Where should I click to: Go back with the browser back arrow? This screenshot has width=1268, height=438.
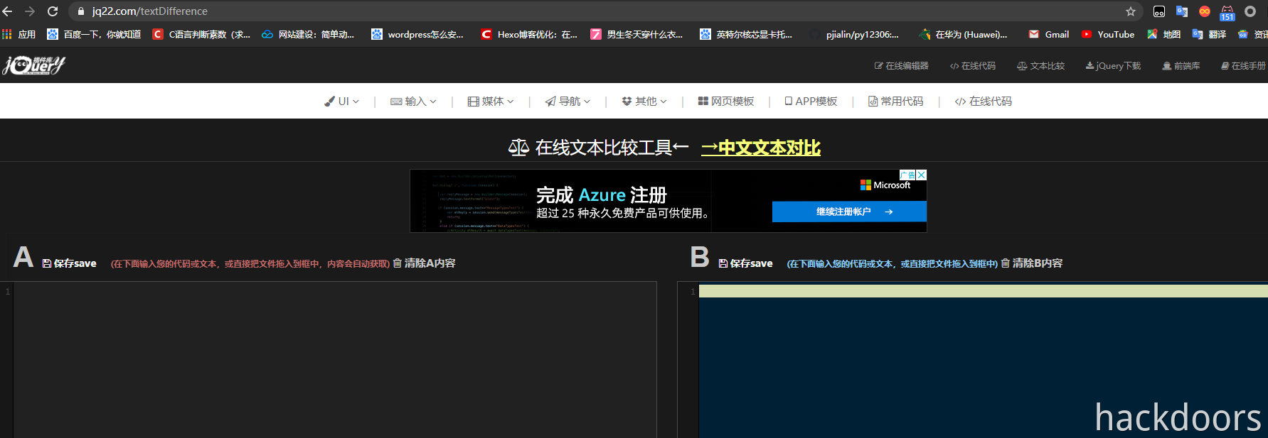point(8,11)
